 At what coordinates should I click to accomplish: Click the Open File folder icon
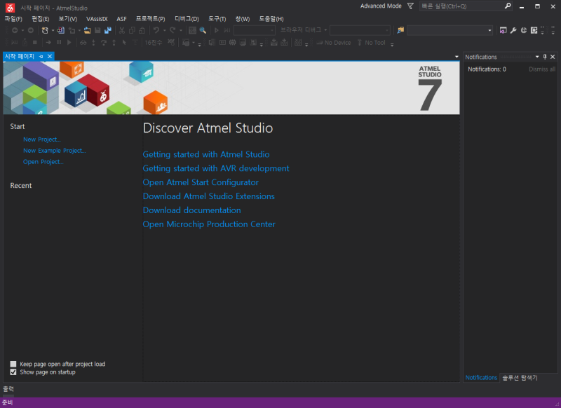[x=87, y=30]
